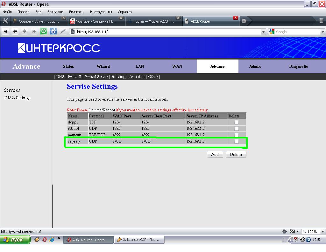
Task: Go to the router WAN tab
Action: pos(177,66)
